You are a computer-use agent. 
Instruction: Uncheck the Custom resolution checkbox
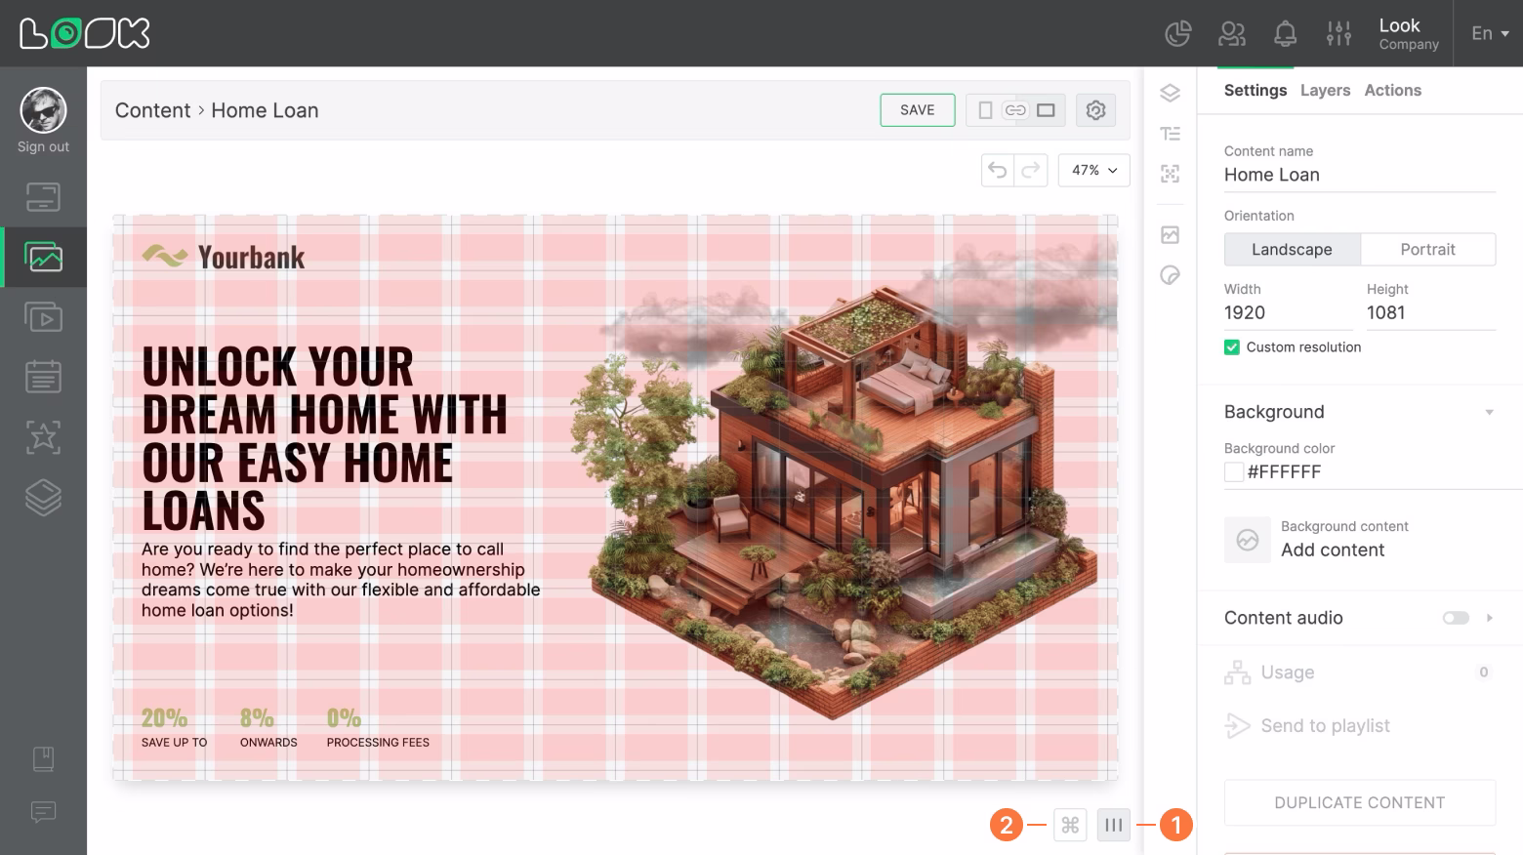[1231, 346]
